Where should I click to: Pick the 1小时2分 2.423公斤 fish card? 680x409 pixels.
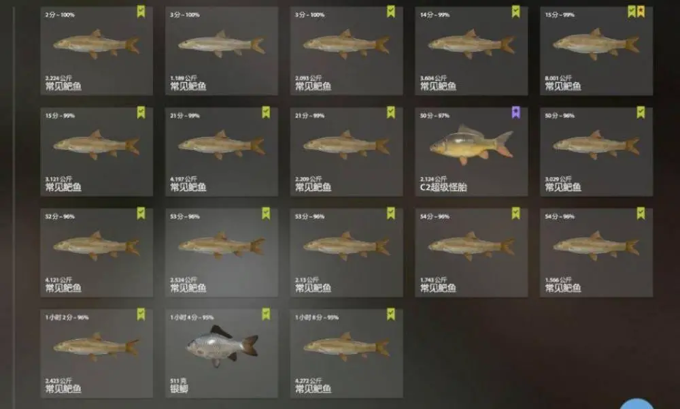97,353
